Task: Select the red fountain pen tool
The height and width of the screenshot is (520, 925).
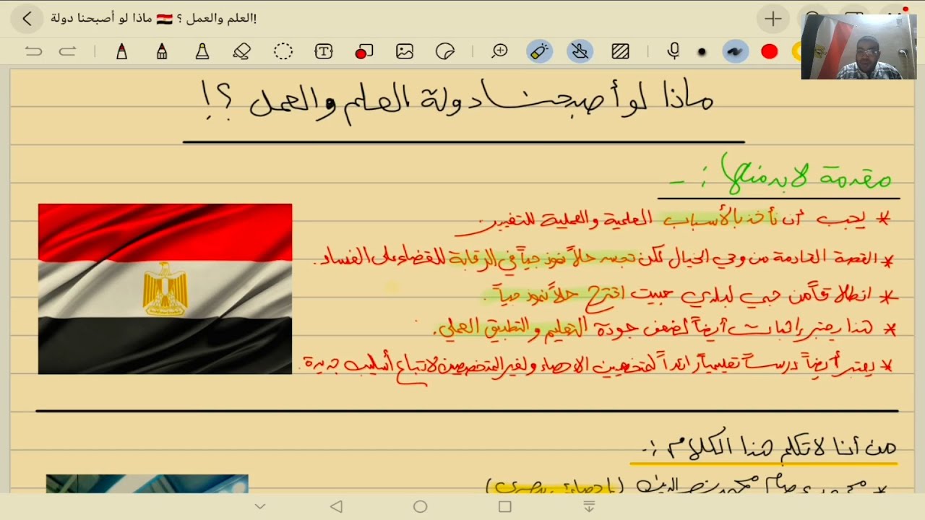Action: click(x=121, y=51)
